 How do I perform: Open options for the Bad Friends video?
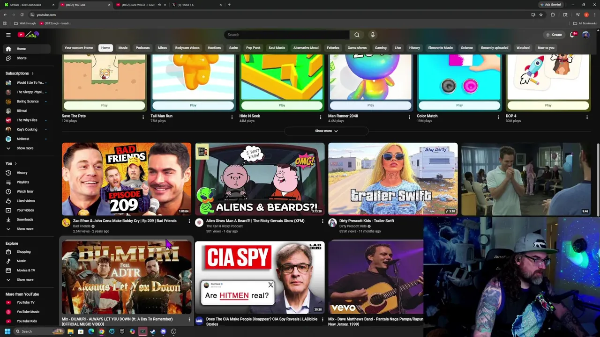point(189,221)
